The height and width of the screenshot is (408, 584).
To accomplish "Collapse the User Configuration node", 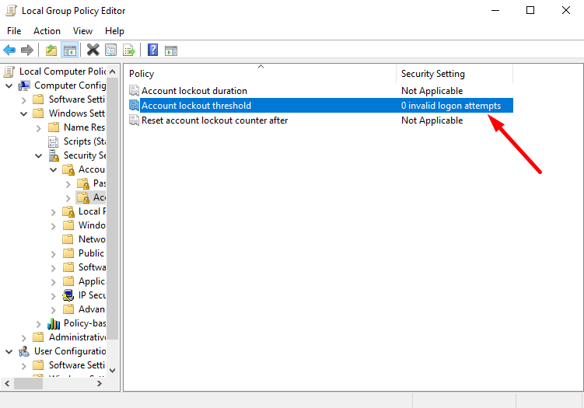I will (9, 352).
